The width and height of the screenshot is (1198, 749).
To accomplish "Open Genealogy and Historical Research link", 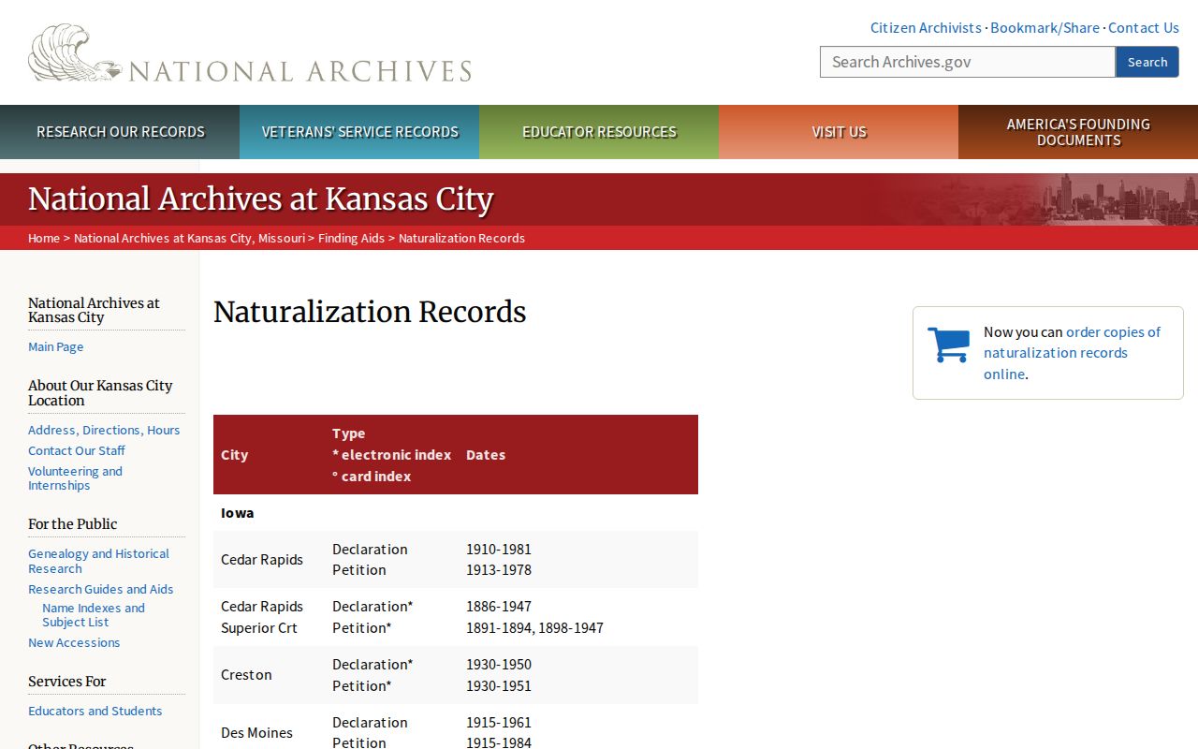I will 98,561.
